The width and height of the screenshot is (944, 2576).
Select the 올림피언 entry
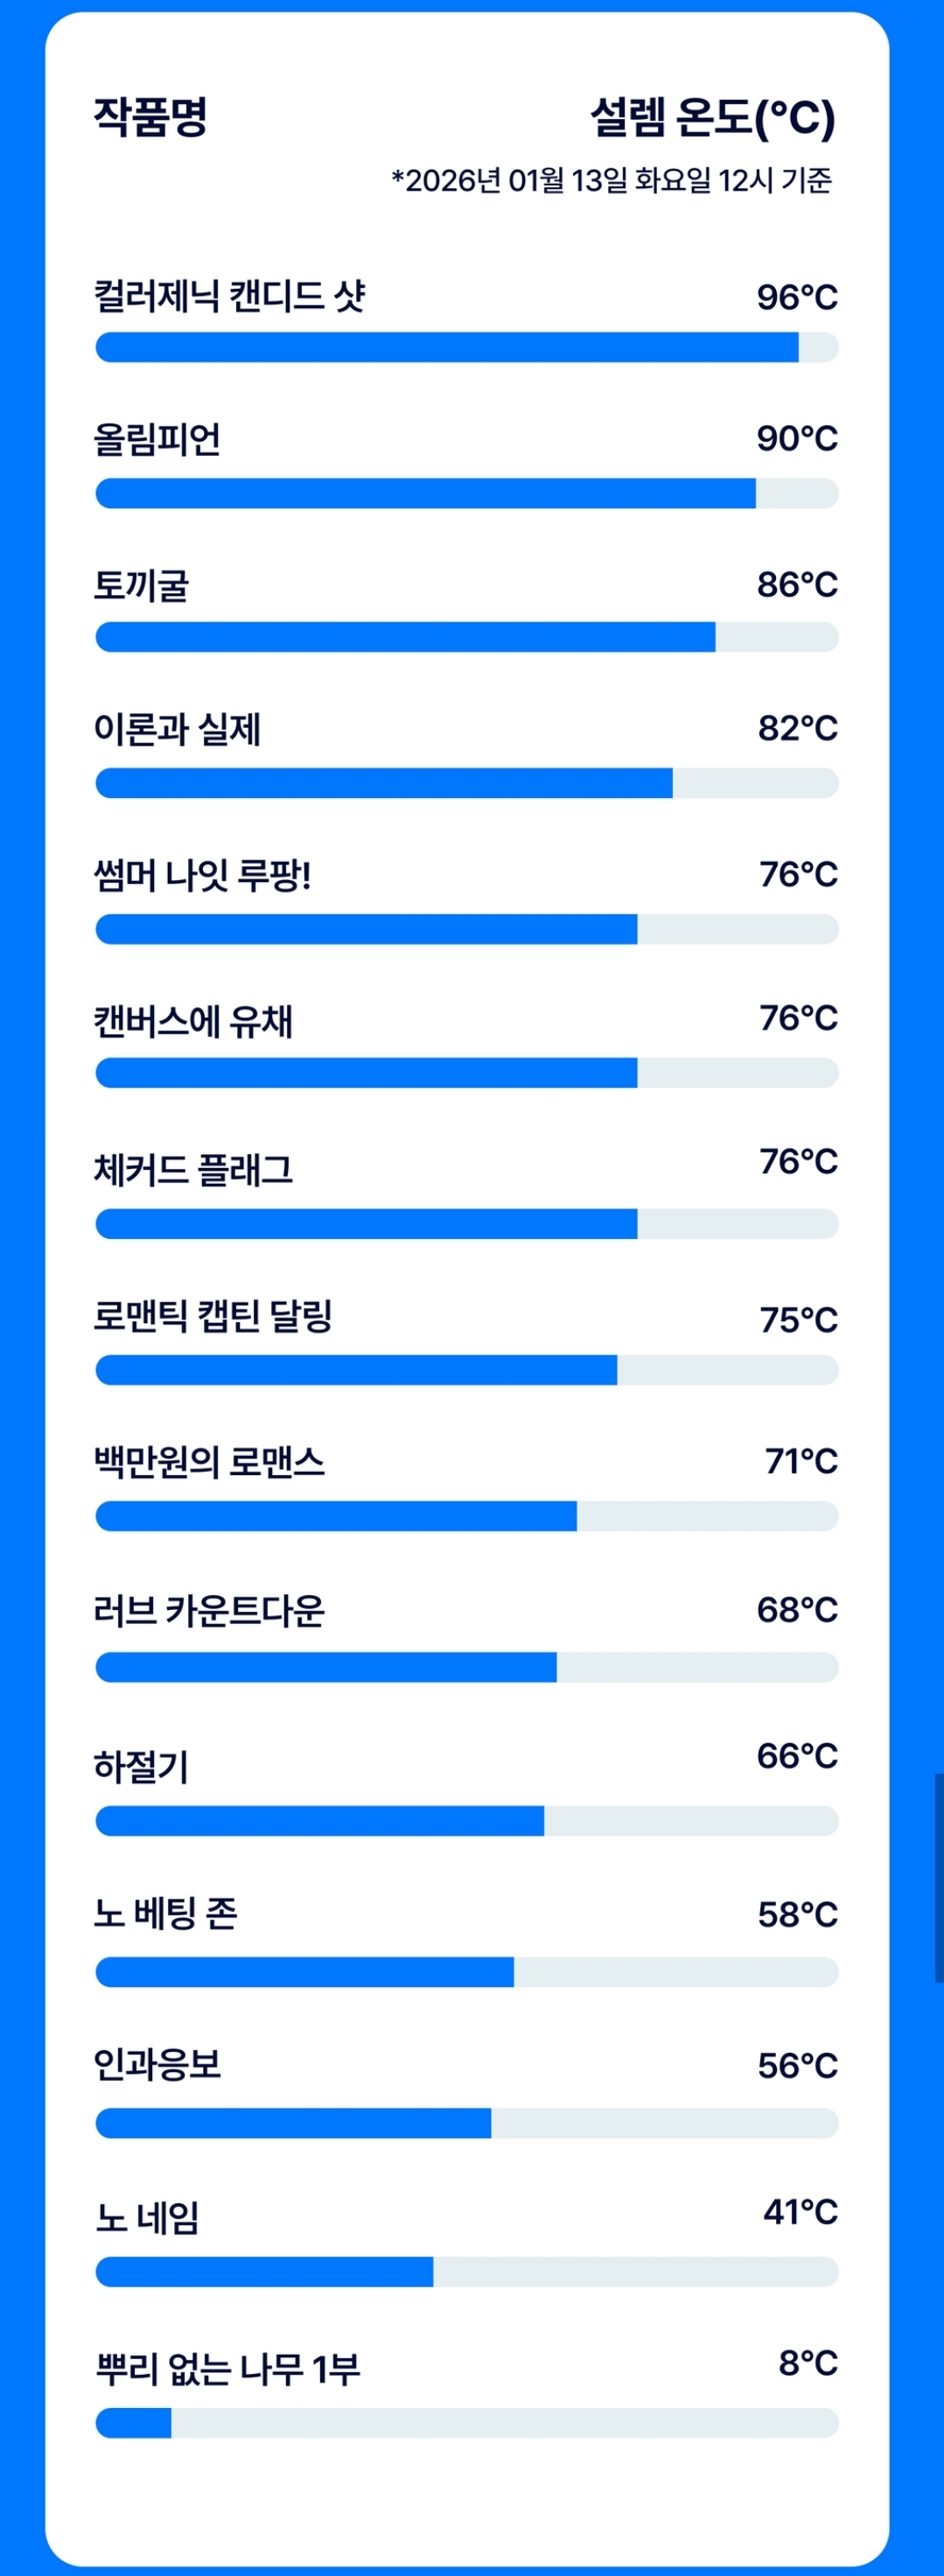(157, 439)
